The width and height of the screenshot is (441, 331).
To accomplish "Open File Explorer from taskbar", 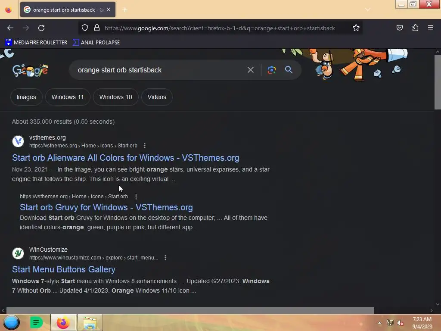I will pos(90,322).
